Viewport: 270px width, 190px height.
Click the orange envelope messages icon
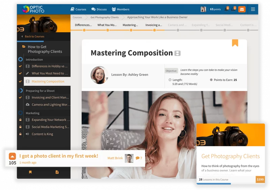[242, 9]
